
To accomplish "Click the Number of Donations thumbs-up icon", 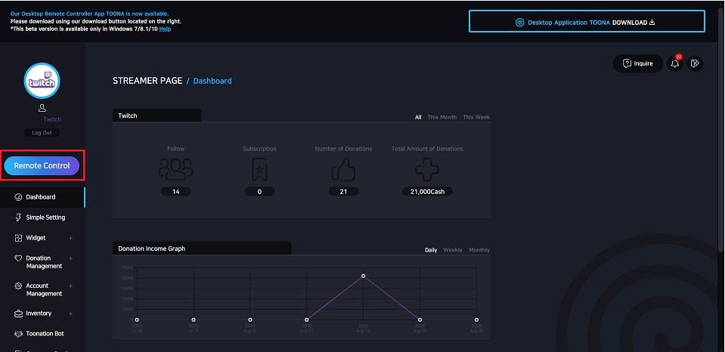I will point(343,169).
